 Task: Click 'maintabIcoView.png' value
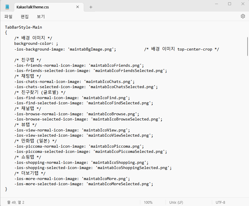tap(106, 130)
